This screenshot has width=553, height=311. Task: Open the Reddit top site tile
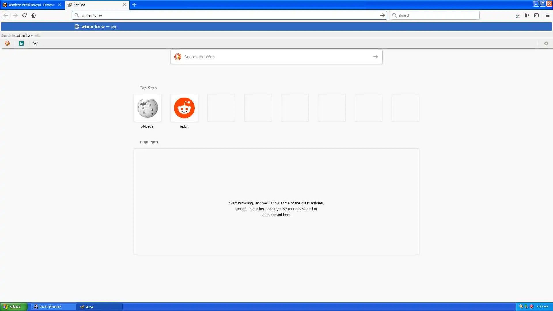pyautogui.click(x=184, y=108)
